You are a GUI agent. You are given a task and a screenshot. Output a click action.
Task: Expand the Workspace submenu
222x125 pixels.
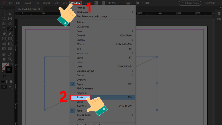pyautogui.click(x=103, y=12)
